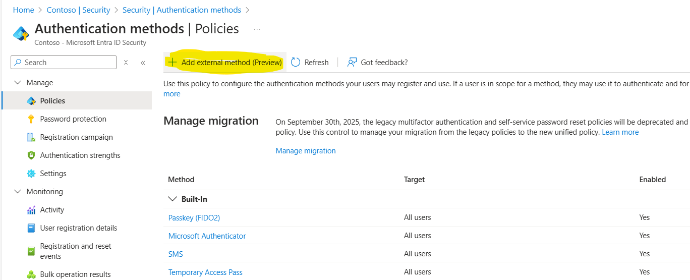This screenshot has height=280, width=690.
Task: Click inside the sidebar Search field
Action: point(64,63)
